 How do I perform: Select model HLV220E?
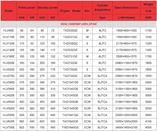(9, 69)
